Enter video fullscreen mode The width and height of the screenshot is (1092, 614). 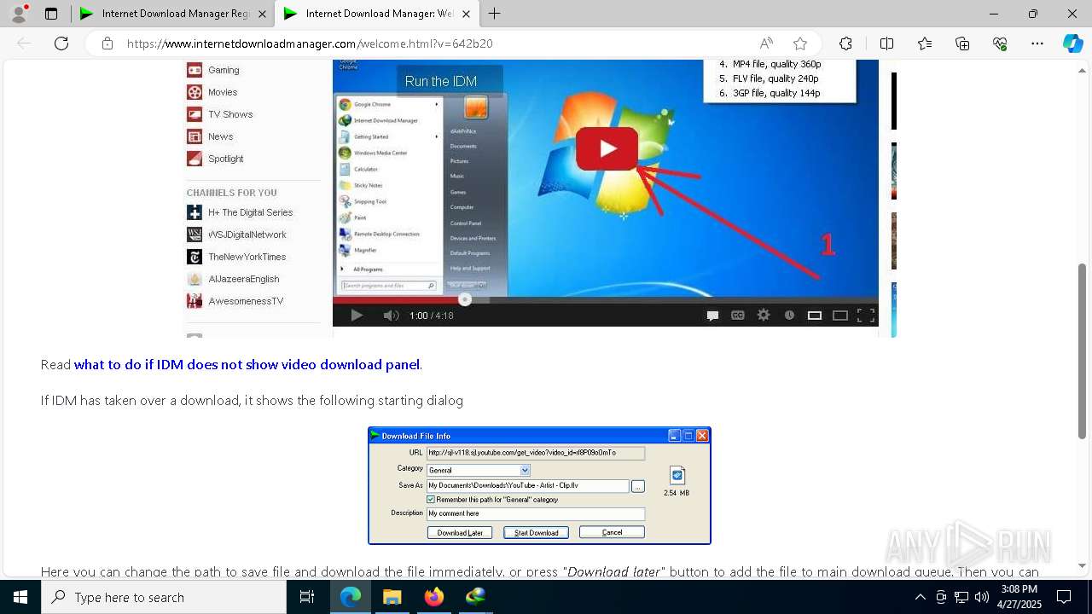point(866,316)
